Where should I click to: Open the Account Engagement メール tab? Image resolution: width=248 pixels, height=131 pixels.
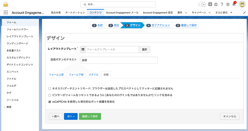point(122,12)
